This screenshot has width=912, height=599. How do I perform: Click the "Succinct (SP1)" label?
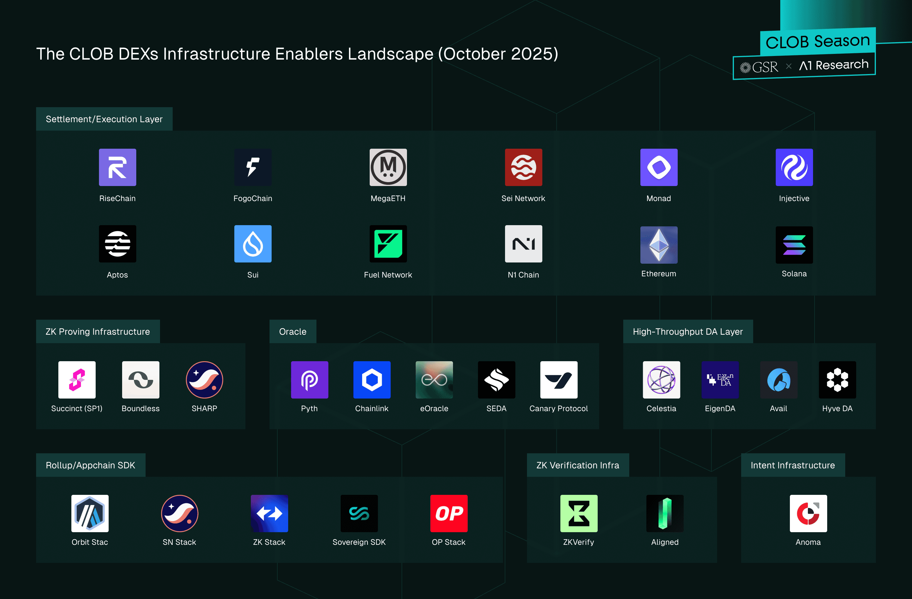[x=77, y=408]
